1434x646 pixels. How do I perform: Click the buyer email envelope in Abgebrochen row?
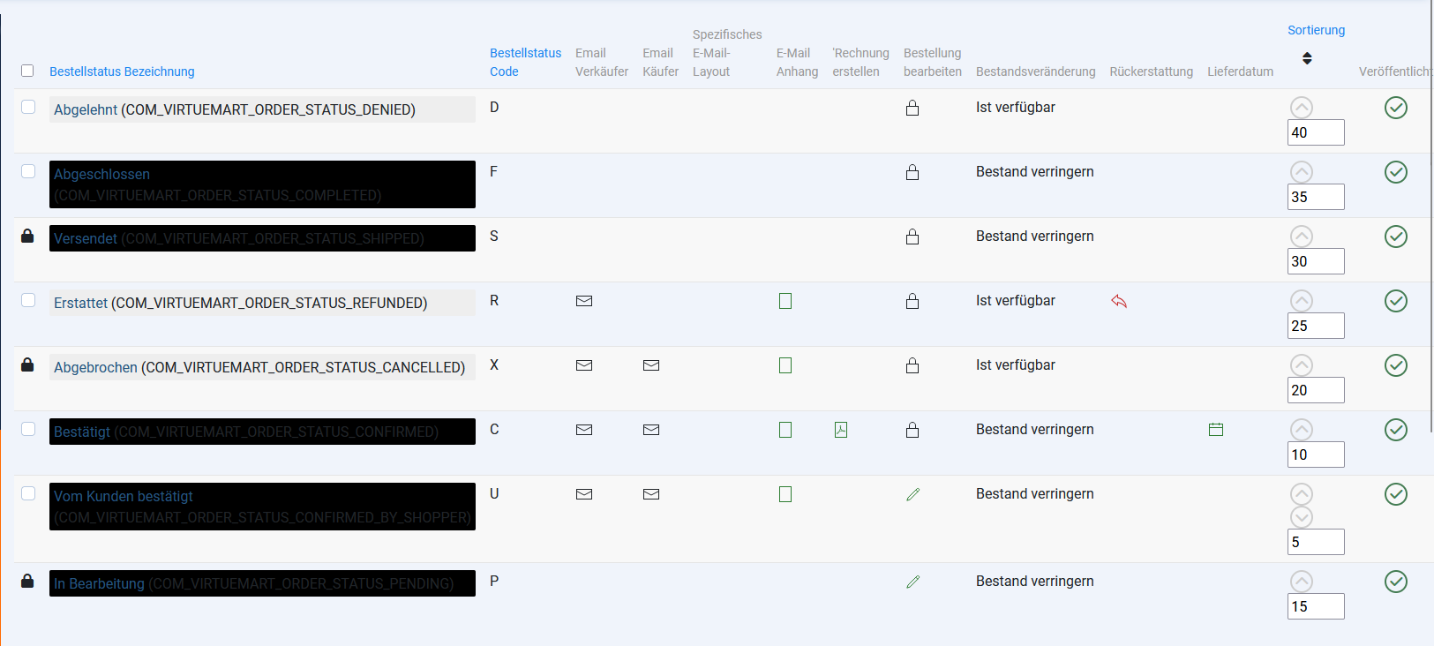point(651,365)
